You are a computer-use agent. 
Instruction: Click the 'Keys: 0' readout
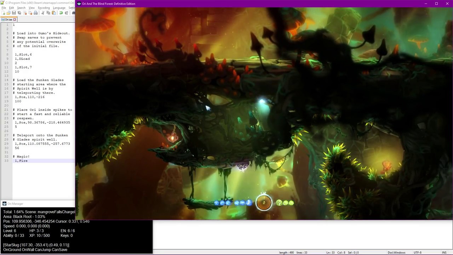[67, 236]
